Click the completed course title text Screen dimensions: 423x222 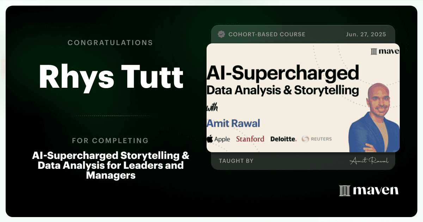(x=111, y=165)
